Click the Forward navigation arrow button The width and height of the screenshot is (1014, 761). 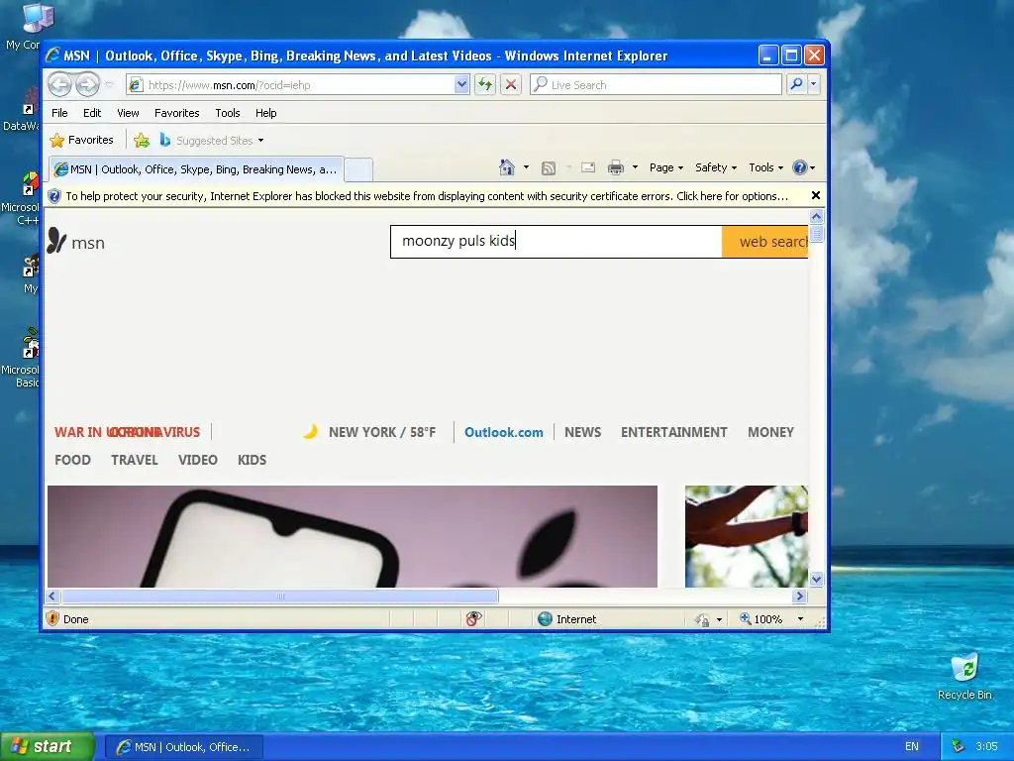pyautogui.click(x=87, y=85)
